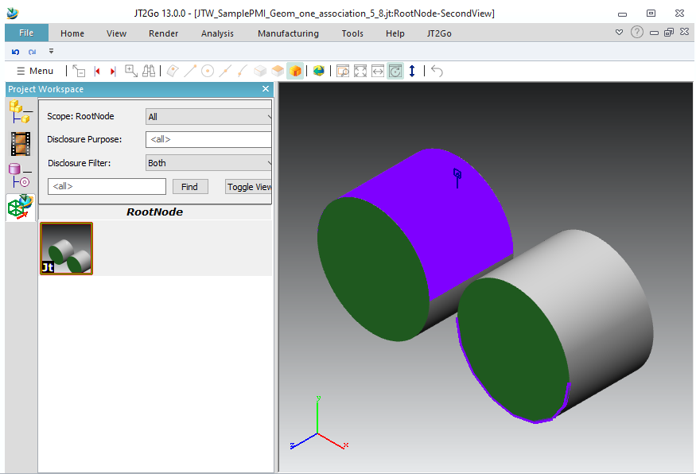The width and height of the screenshot is (696, 474).
Task: Open the Menu hamburger button
Action: 35,71
